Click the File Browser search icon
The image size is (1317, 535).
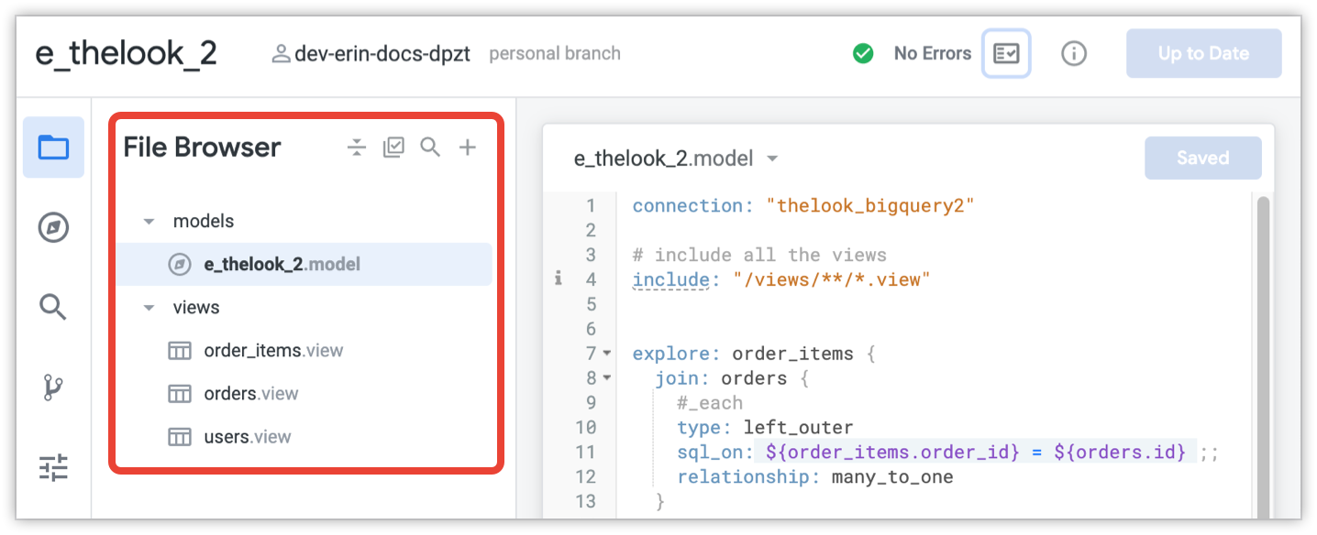(x=430, y=147)
